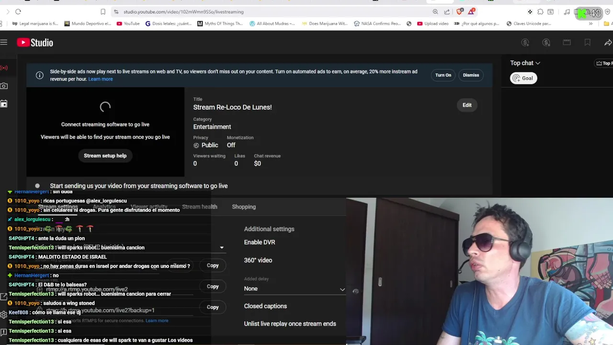The width and height of the screenshot is (613, 345).
Task: Copy the backup server URL
Action: 213,307
